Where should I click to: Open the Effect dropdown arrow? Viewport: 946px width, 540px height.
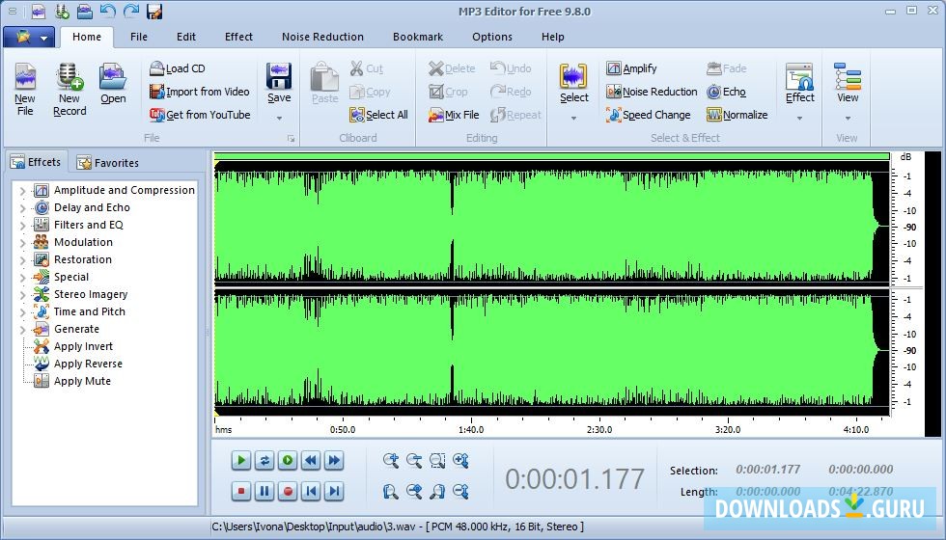pos(799,118)
